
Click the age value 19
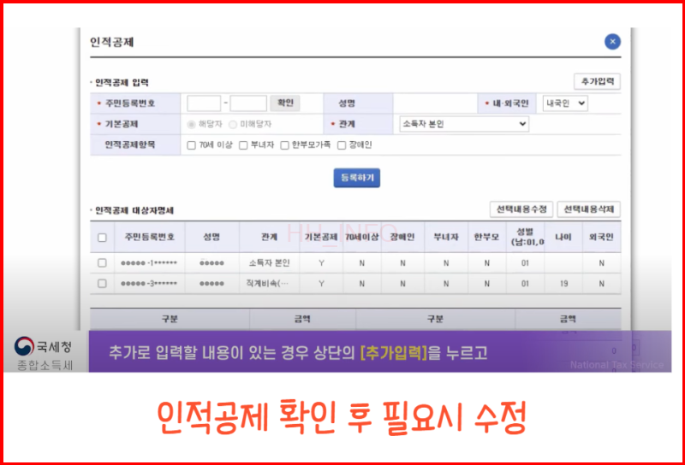point(563,284)
